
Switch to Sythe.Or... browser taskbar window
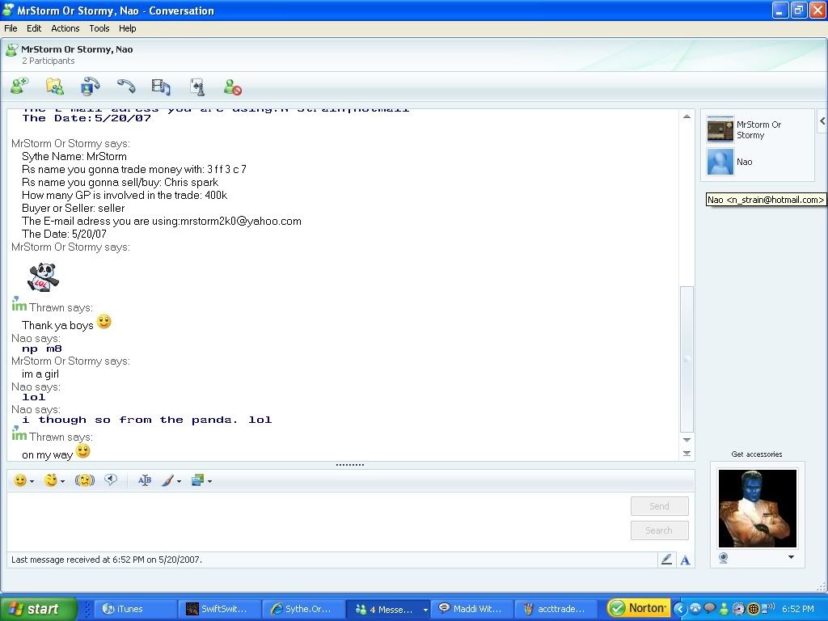click(304, 609)
